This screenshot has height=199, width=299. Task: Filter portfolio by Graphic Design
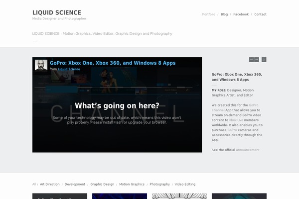coord(102,184)
